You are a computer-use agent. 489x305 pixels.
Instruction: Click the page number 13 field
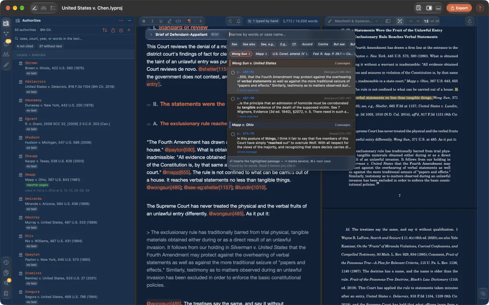coord(426,21)
